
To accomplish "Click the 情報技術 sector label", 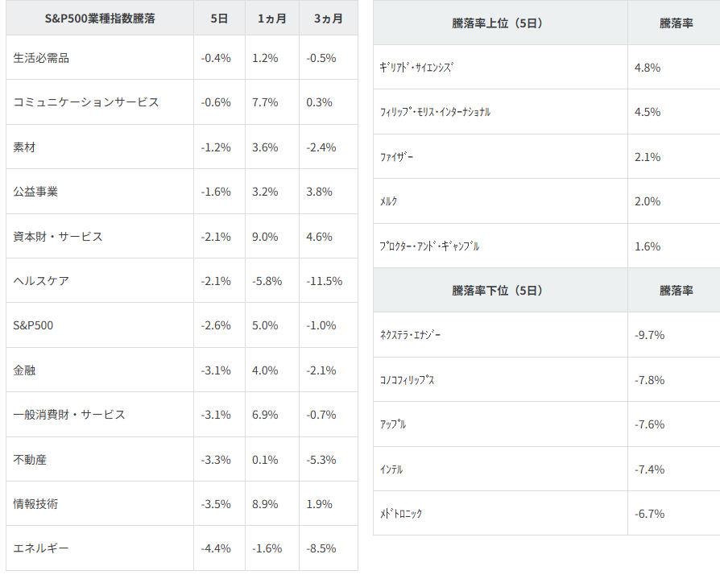I will 35,504.
